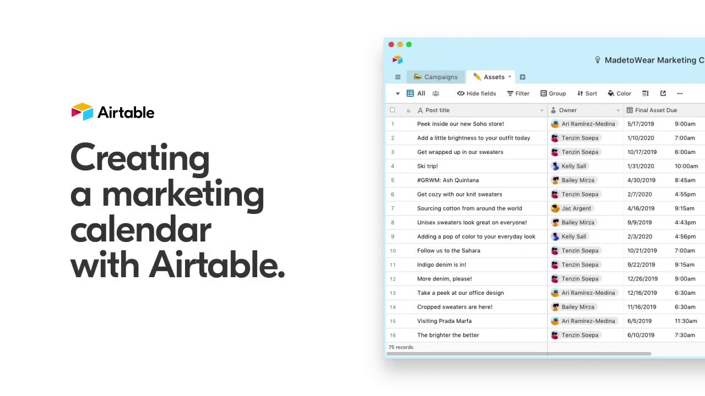705x396 pixels.
Task: Open the row height options icon
Action: (x=646, y=94)
